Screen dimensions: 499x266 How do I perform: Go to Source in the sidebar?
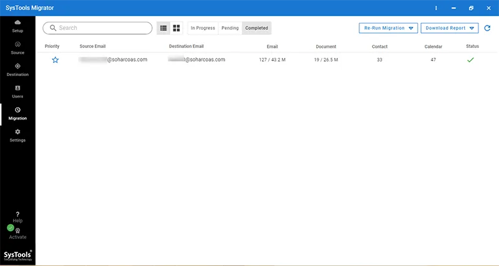(17, 48)
